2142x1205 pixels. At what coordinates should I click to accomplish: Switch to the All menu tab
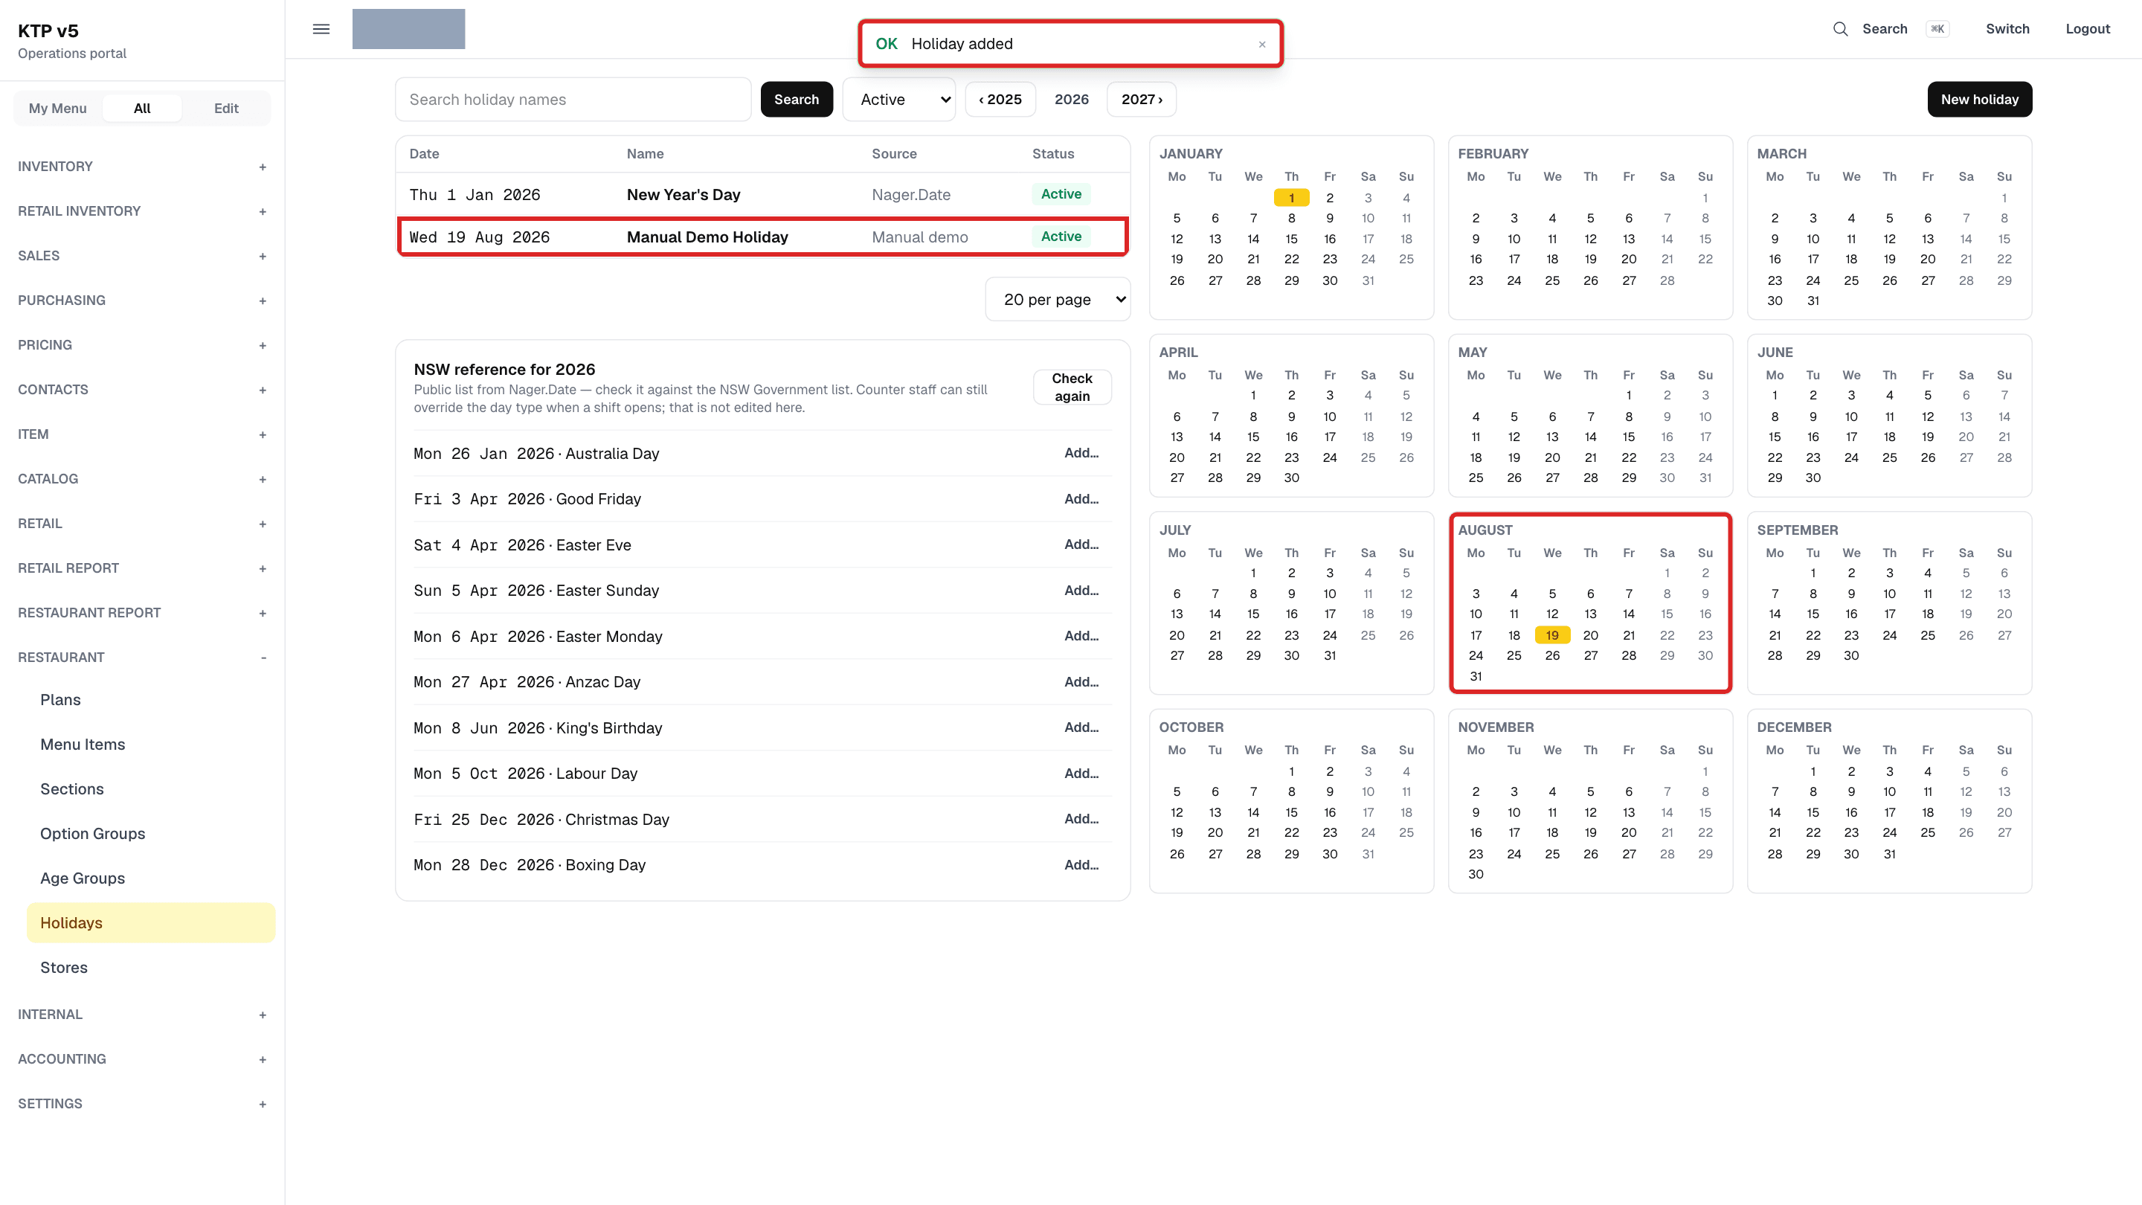pyautogui.click(x=142, y=108)
